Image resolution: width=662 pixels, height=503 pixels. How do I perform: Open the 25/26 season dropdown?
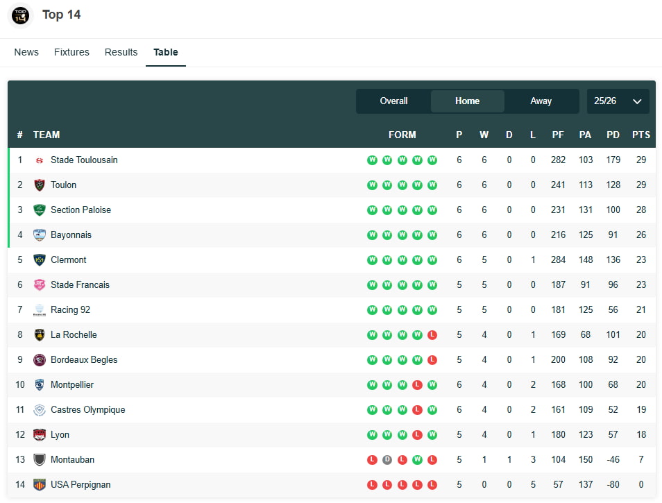[617, 101]
